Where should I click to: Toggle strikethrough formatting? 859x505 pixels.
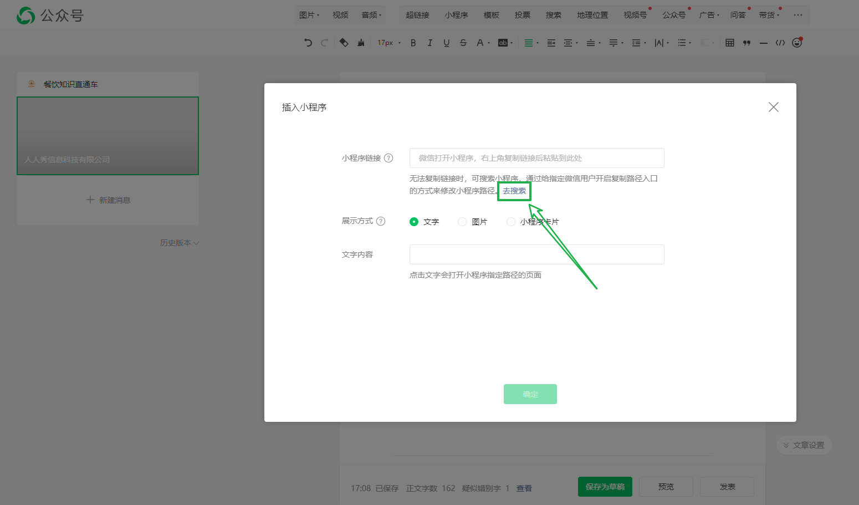tap(463, 43)
